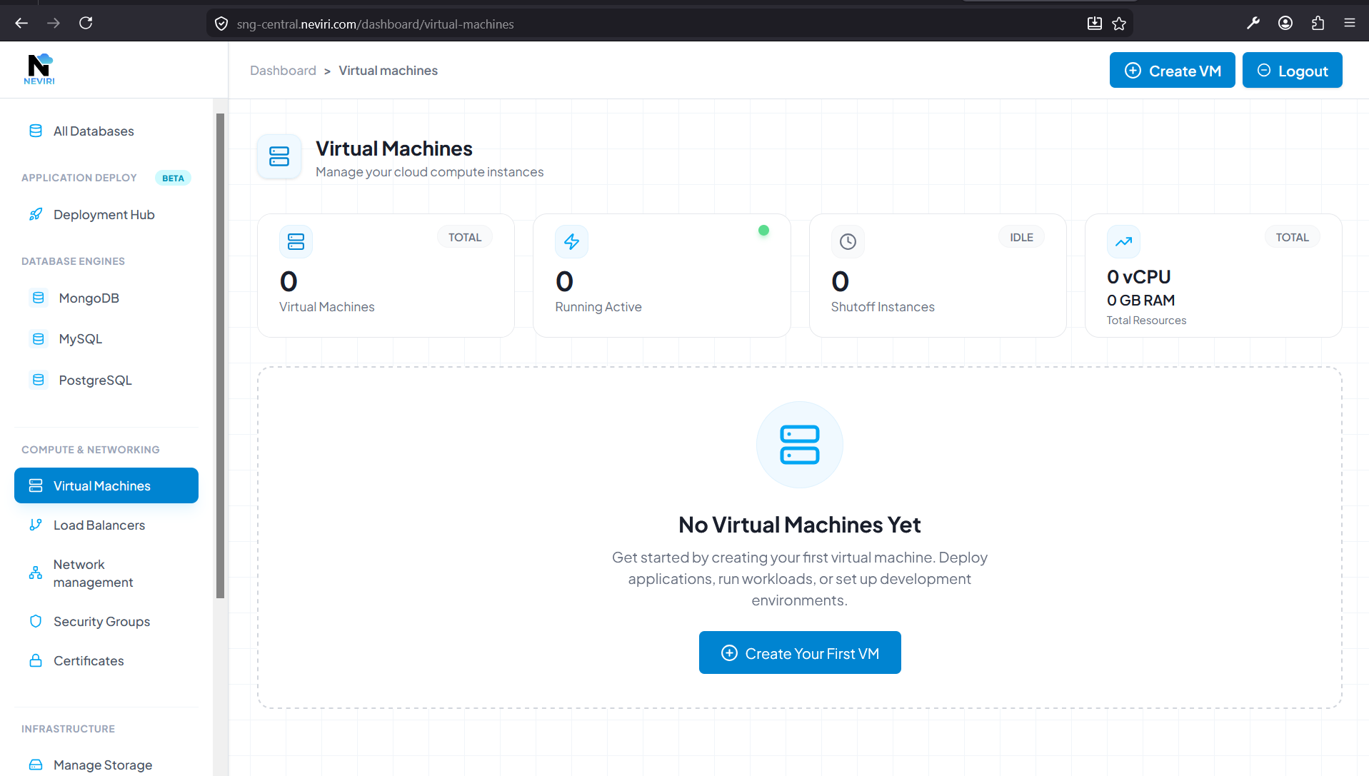Image resolution: width=1369 pixels, height=776 pixels.
Task: Click the lightning icon in the Running Active card
Action: (x=571, y=241)
